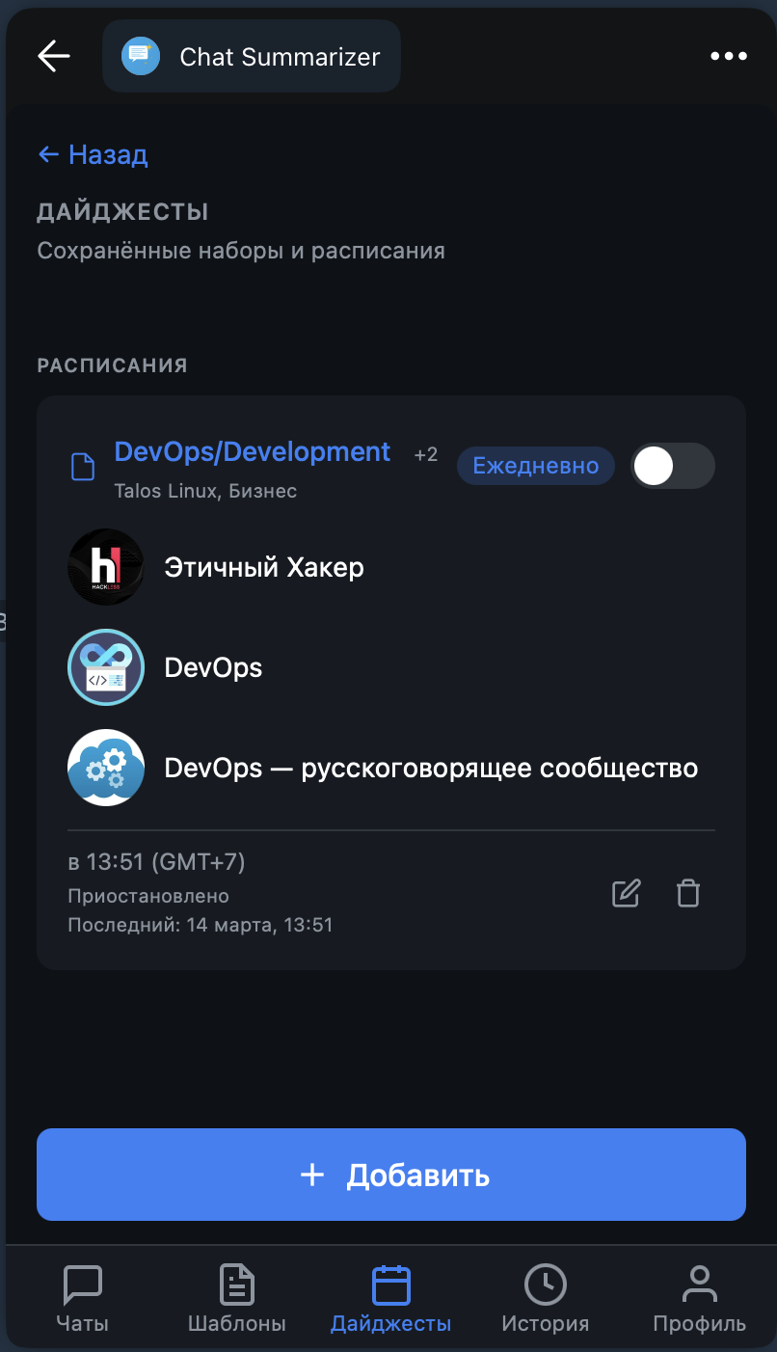Click the document icon next to DevOps/Development
The image size is (777, 1352).
[x=82, y=465]
